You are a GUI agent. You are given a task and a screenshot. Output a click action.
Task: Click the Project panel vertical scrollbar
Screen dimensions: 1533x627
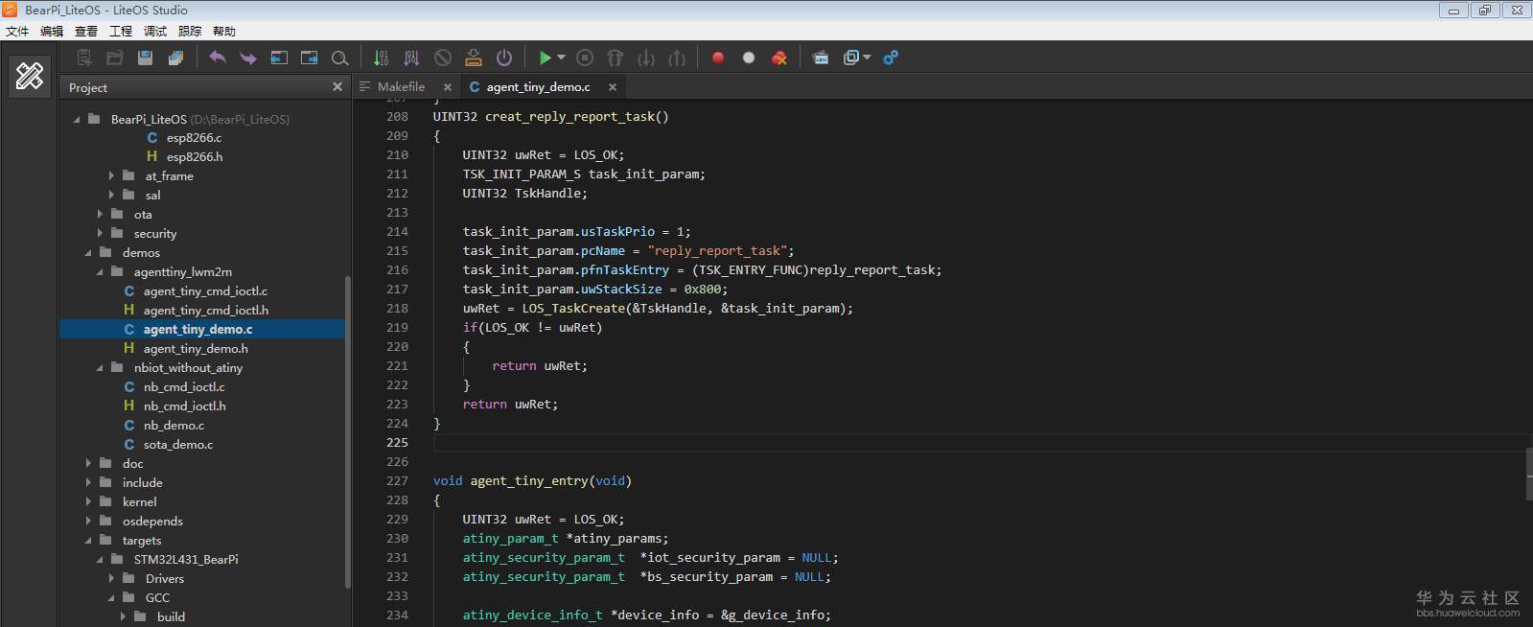(347, 431)
